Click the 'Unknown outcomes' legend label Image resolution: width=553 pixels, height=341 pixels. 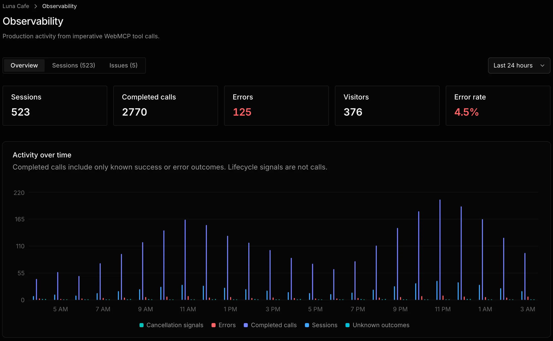[x=381, y=325]
